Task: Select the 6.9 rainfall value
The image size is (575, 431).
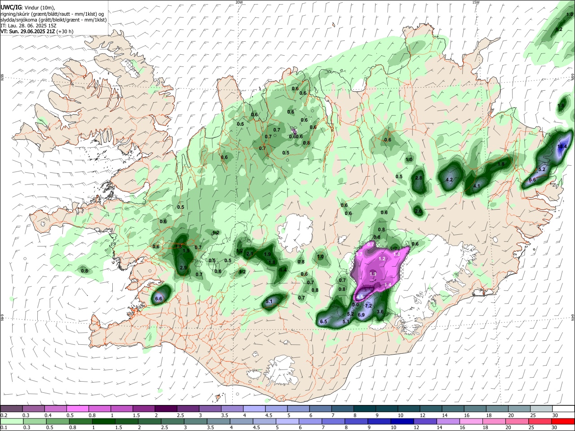Action: 361,315
